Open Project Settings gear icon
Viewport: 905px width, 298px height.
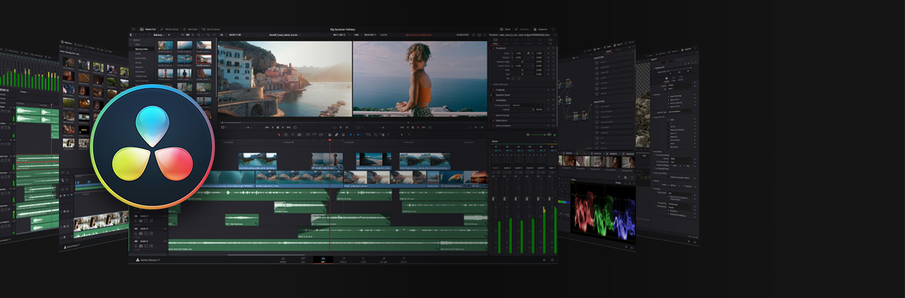pos(552,260)
